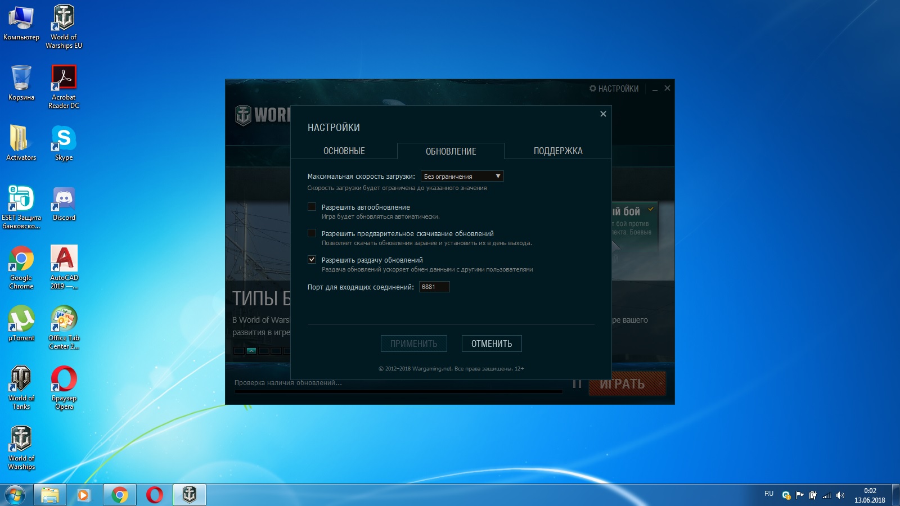
Task: Select the highlighted second news slide indicator
Action: pyautogui.click(x=251, y=351)
